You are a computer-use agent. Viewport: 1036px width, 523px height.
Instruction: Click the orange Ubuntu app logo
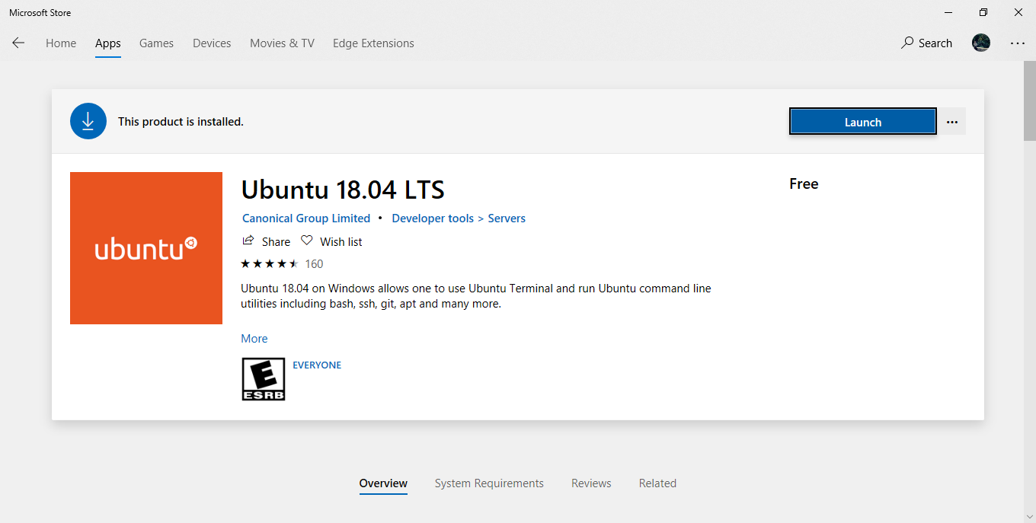coord(146,248)
